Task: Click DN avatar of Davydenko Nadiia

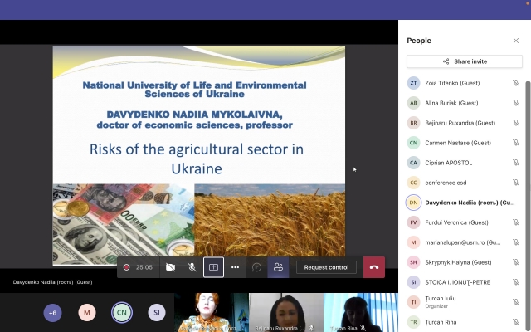Action: (413, 203)
